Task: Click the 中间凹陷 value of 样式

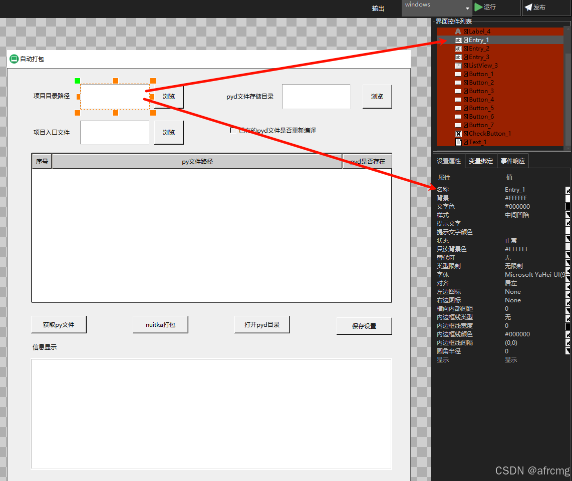Action: coord(516,215)
